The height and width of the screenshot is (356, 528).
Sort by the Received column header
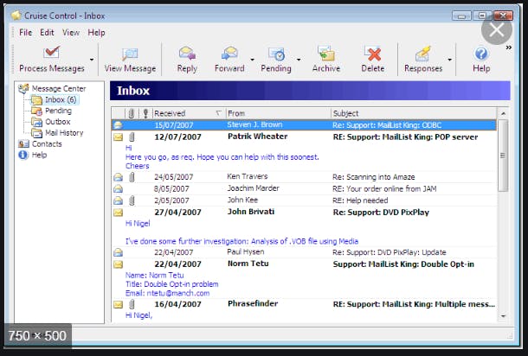pyautogui.click(x=188, y=113)
